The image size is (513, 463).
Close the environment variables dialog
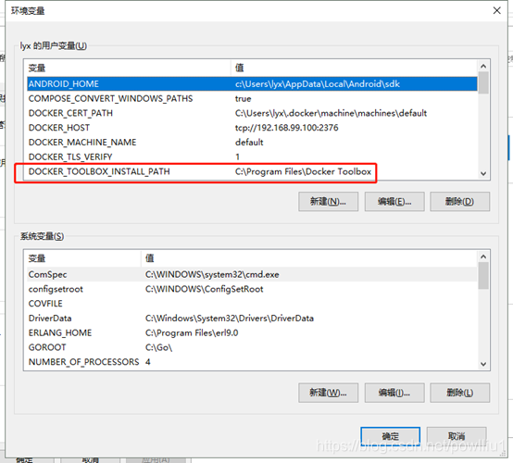pyautogui.click(x=496, y=11)
